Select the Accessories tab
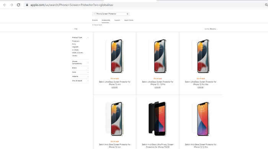 (x=106, y=20)
